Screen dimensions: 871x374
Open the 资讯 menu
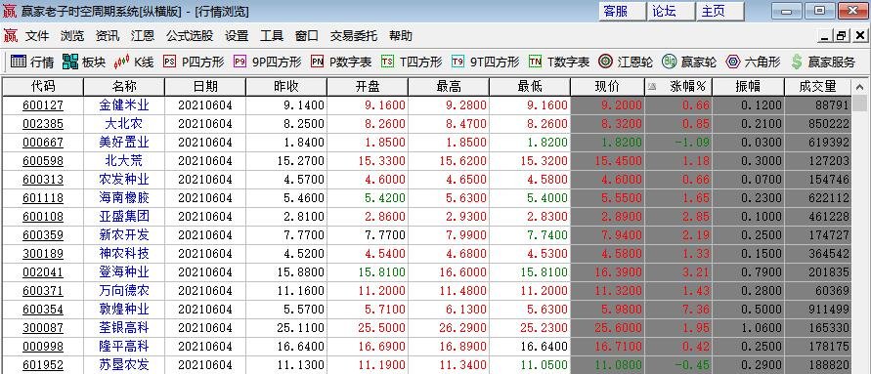click(x=108, y=36)
